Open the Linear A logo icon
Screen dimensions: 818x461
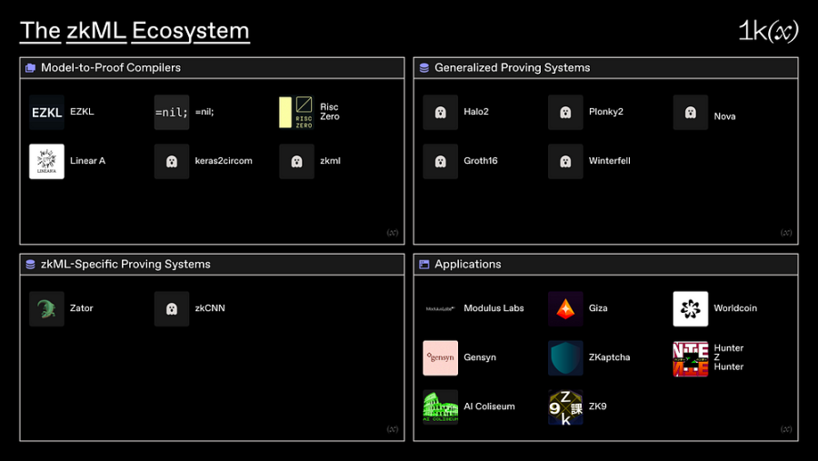click(x=46, y=161)
